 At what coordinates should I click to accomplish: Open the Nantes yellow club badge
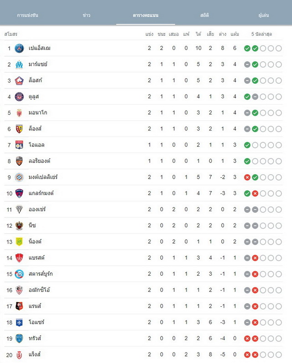[x=19, y=242]
